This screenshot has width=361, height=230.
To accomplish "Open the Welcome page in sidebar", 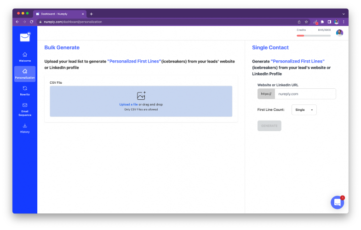I will [25, 57].
